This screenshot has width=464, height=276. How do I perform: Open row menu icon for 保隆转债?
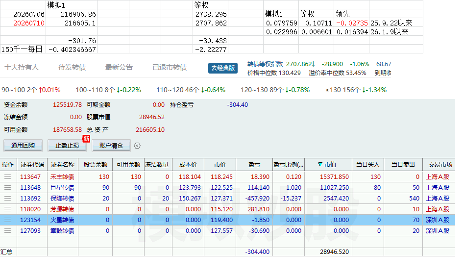pyautogui.click(x=8, y=198)
